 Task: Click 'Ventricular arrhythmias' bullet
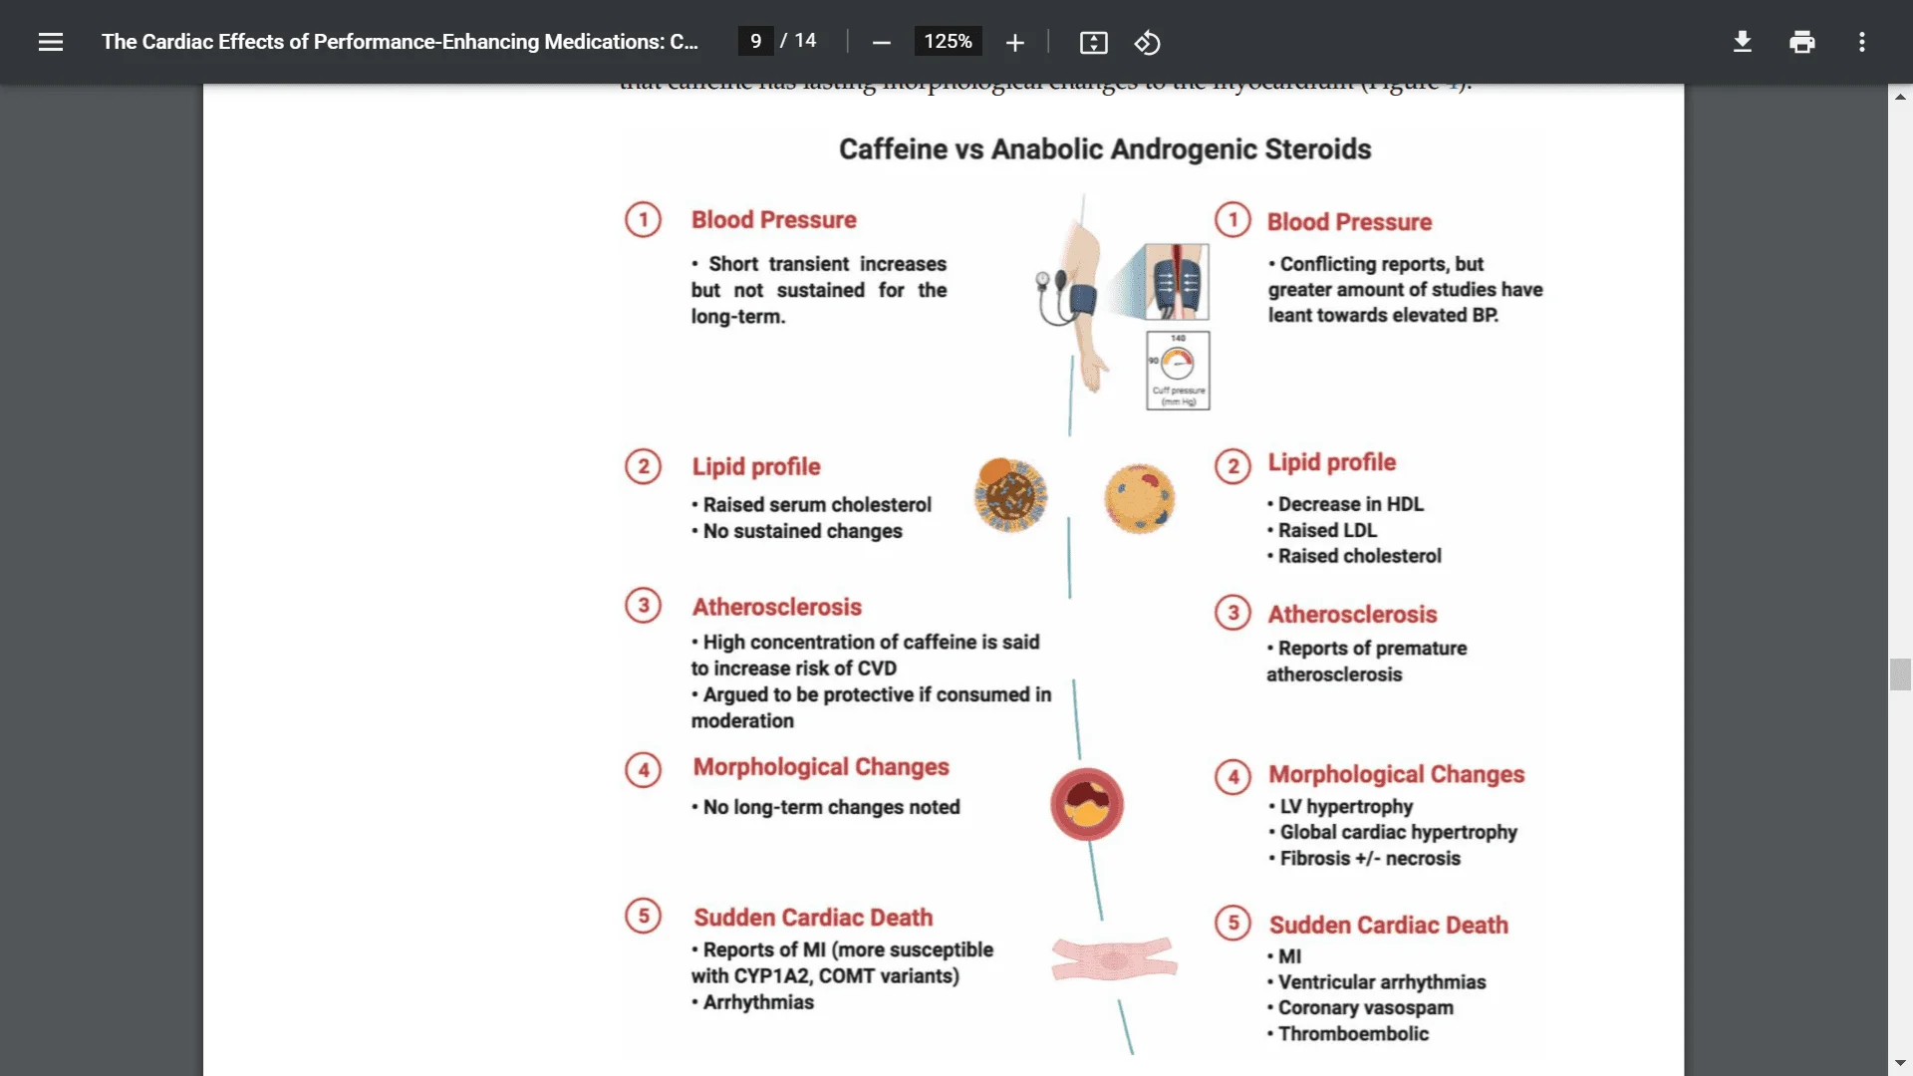(1377, 982)
